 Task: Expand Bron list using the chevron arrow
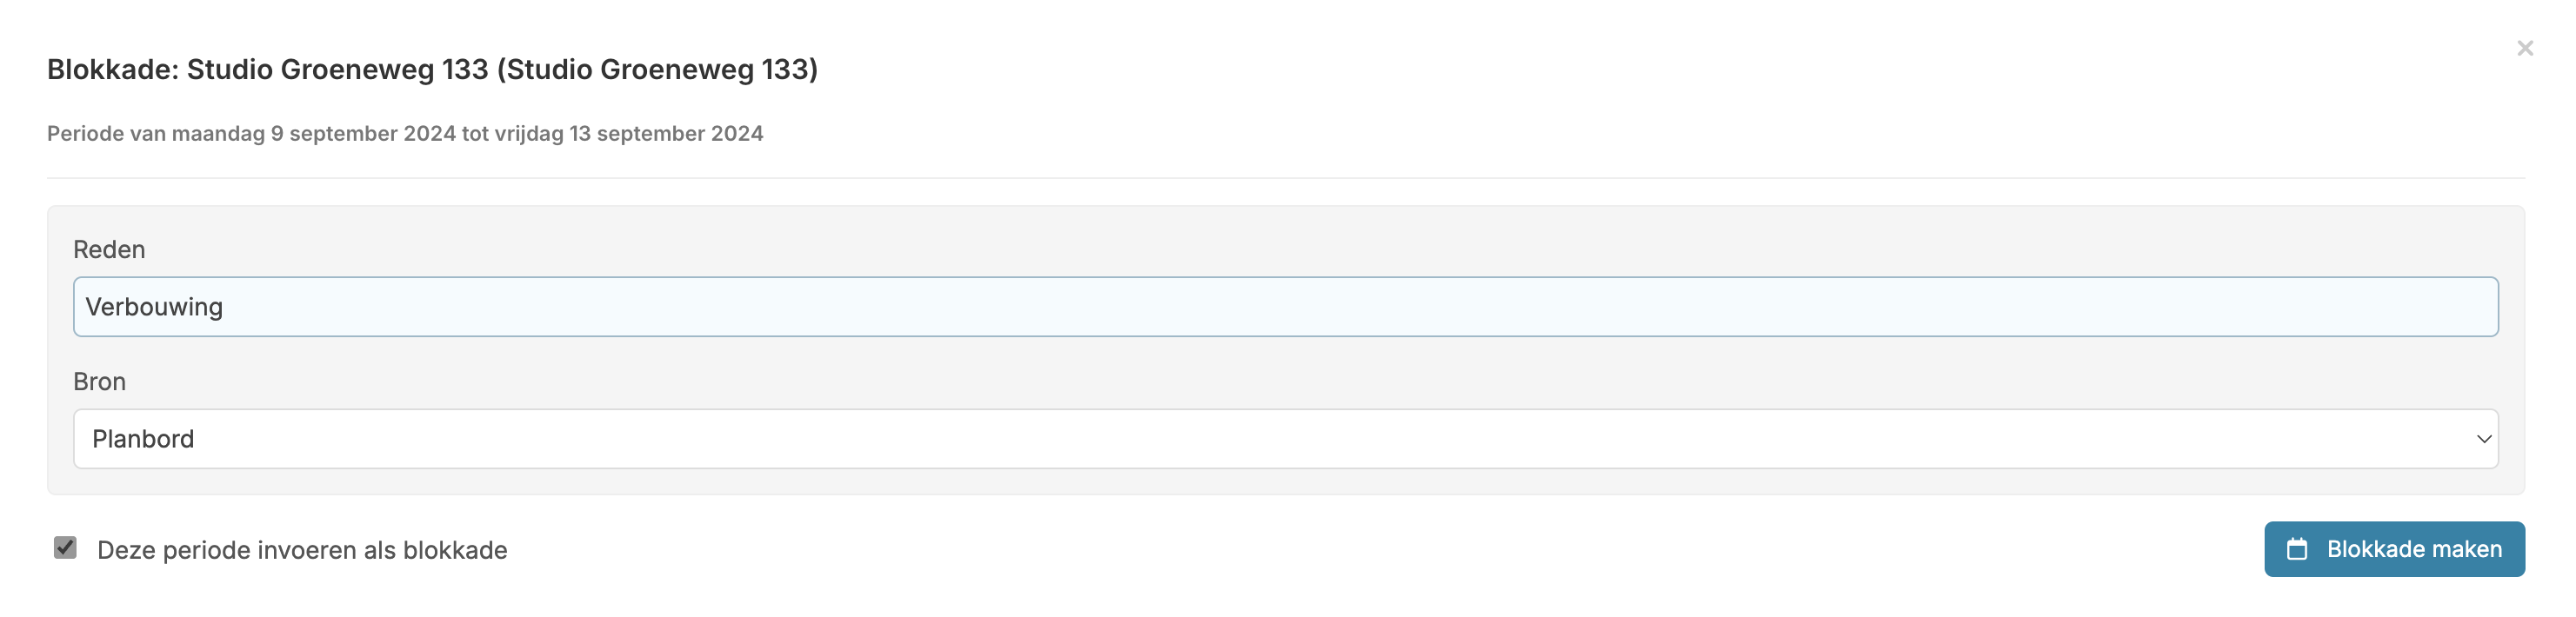click(x=2483, y=439)
